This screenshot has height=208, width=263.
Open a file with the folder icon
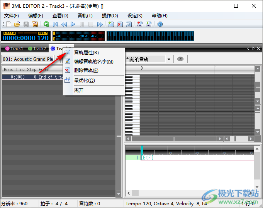(x=17, y=24)
